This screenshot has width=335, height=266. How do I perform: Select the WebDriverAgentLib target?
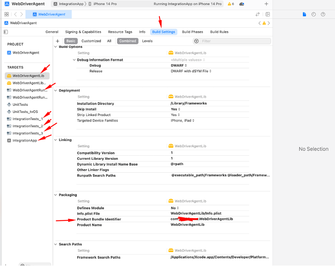pyautogui.click(x=27, y=76)
